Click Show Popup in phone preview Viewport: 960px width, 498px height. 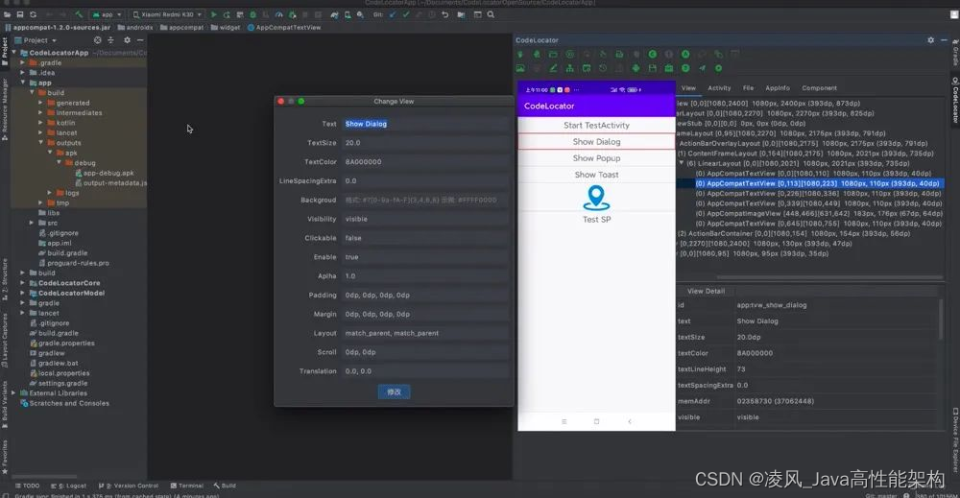coord(596,157)
